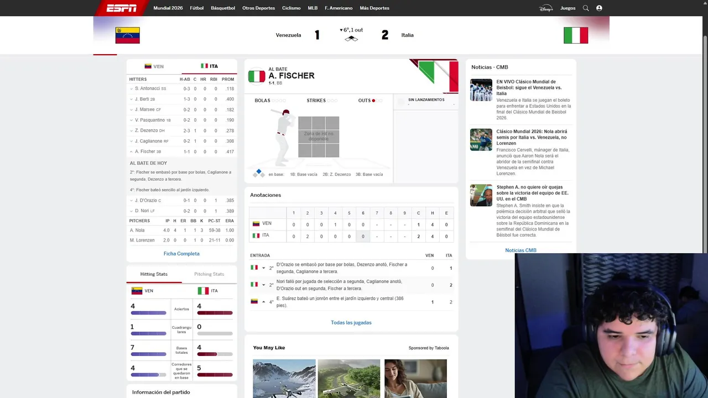The image size is (708, 398).
Task: Click Venezuela team name in scoreboard
Action: coord(288,35)
